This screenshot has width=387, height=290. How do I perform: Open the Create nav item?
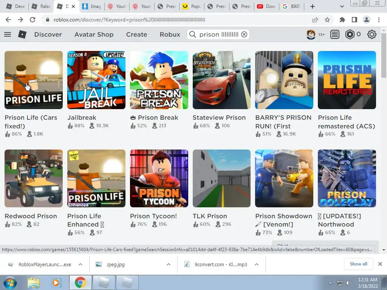point(136,34)
